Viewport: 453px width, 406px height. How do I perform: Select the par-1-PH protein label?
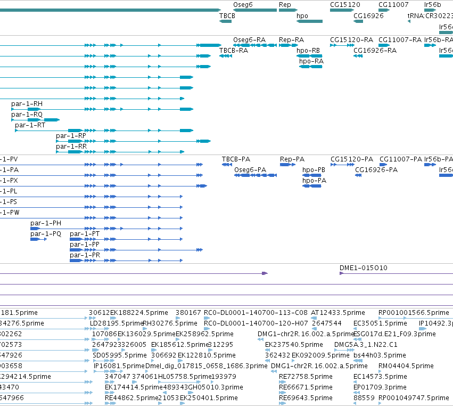pos(46,223)
